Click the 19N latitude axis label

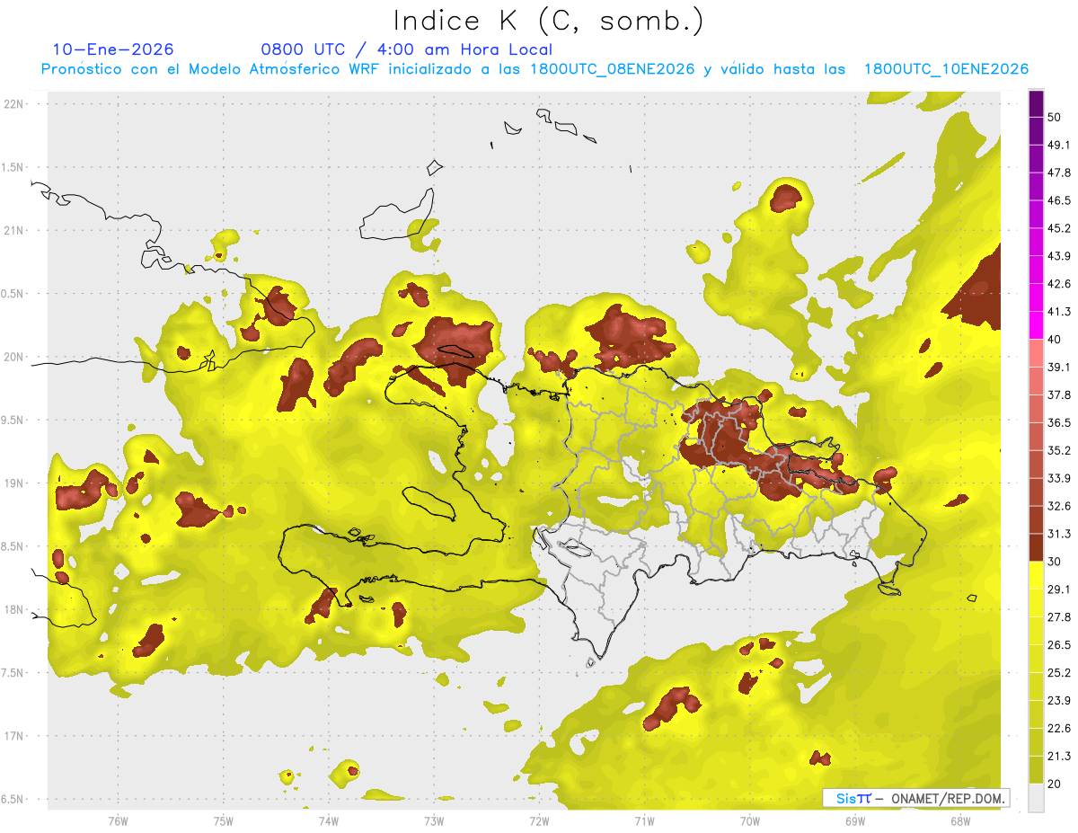pos(13,483)
